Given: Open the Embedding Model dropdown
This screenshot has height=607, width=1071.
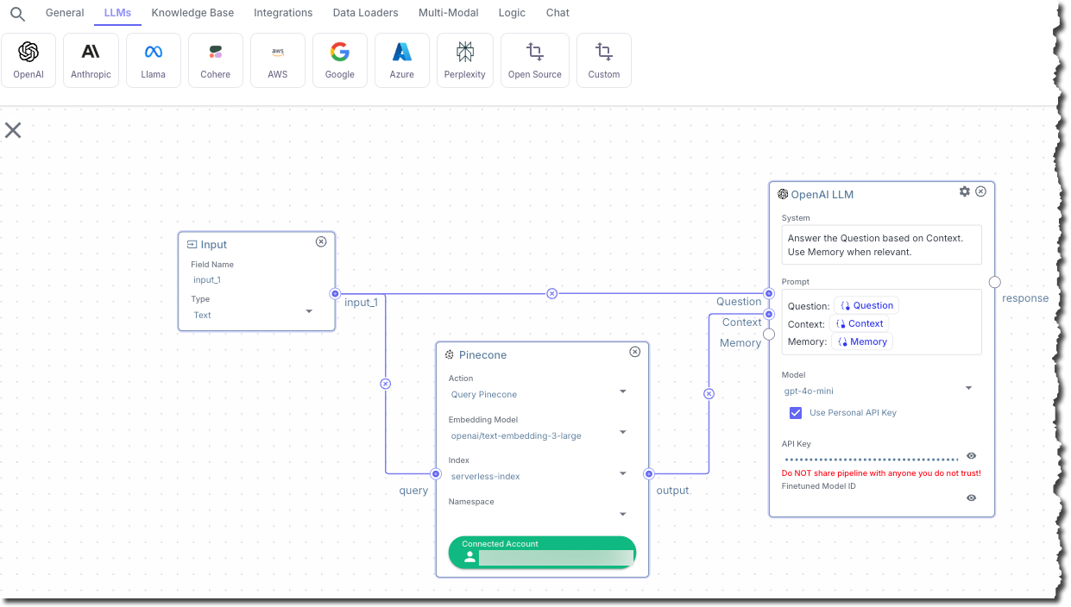Looking at the screenshot, I should coord(622,432).
